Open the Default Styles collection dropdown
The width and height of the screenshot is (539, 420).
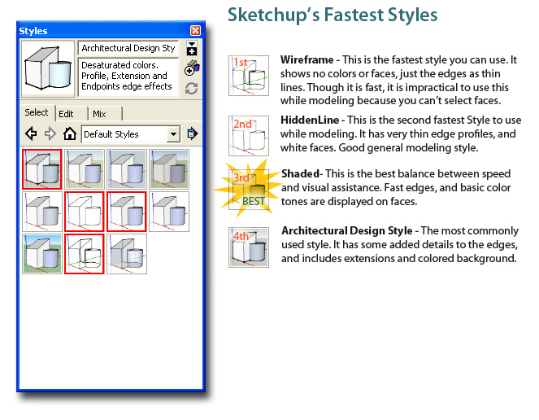pos(131,134)
